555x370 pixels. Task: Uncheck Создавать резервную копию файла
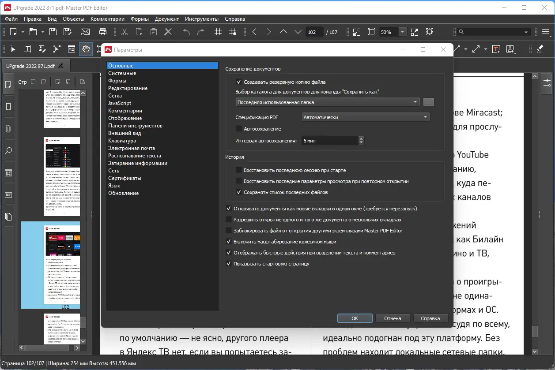[x=239, y=82]
